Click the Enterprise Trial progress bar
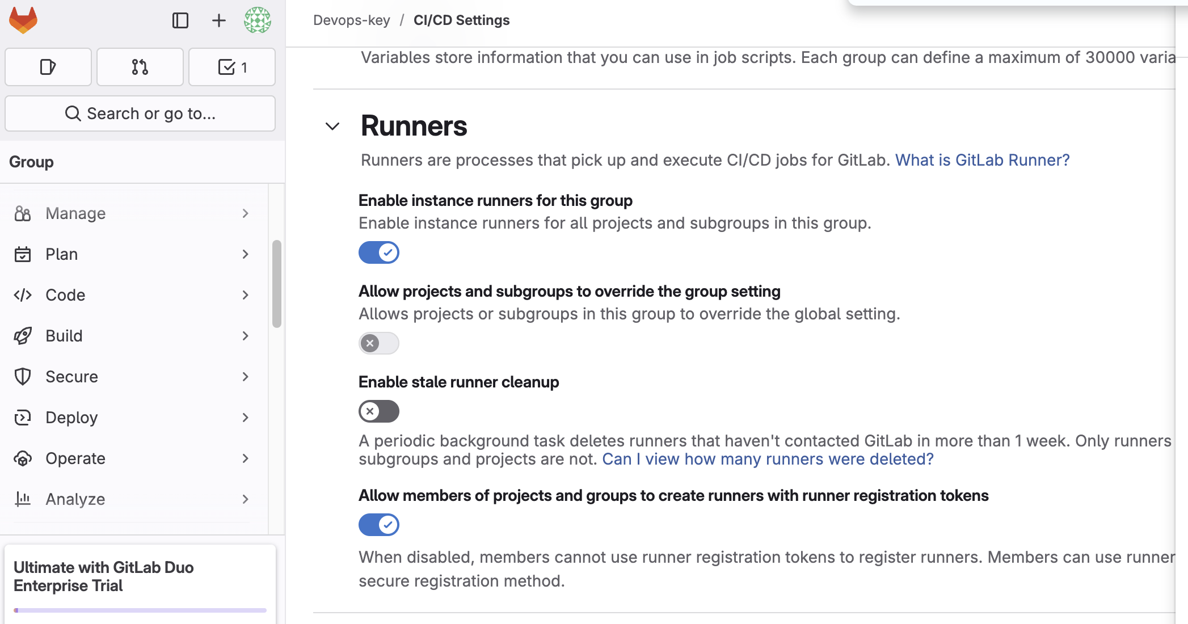Image resolution: width=1188 pixels, height=624 pixels. [140, 610]
